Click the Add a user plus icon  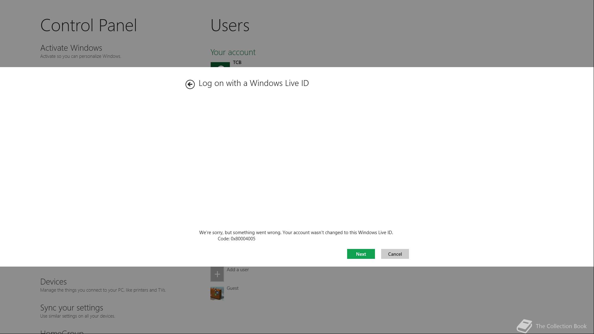click(217, 274)
